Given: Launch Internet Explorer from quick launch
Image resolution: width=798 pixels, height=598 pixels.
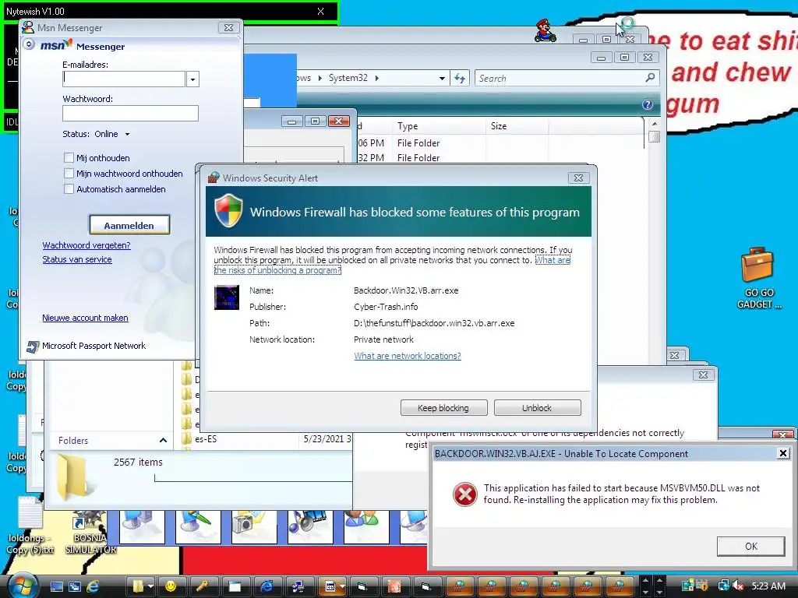Looking at the screenshot, I should [x=94, y=586].
